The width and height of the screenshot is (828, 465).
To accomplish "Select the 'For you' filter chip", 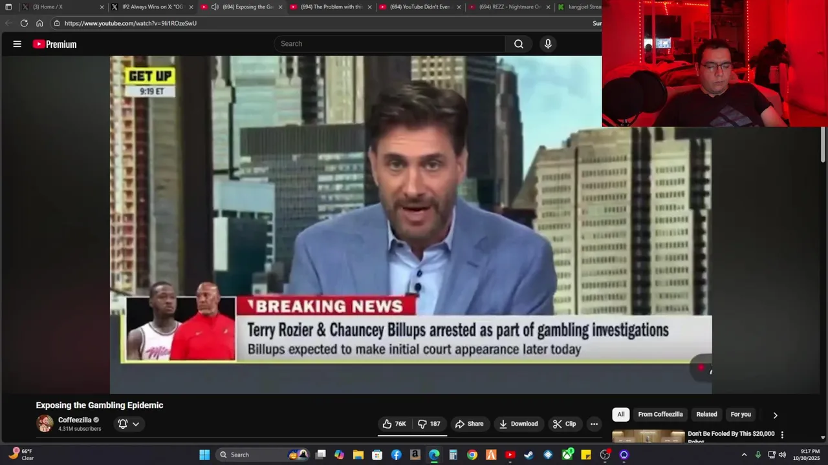I will click(741, 415).
